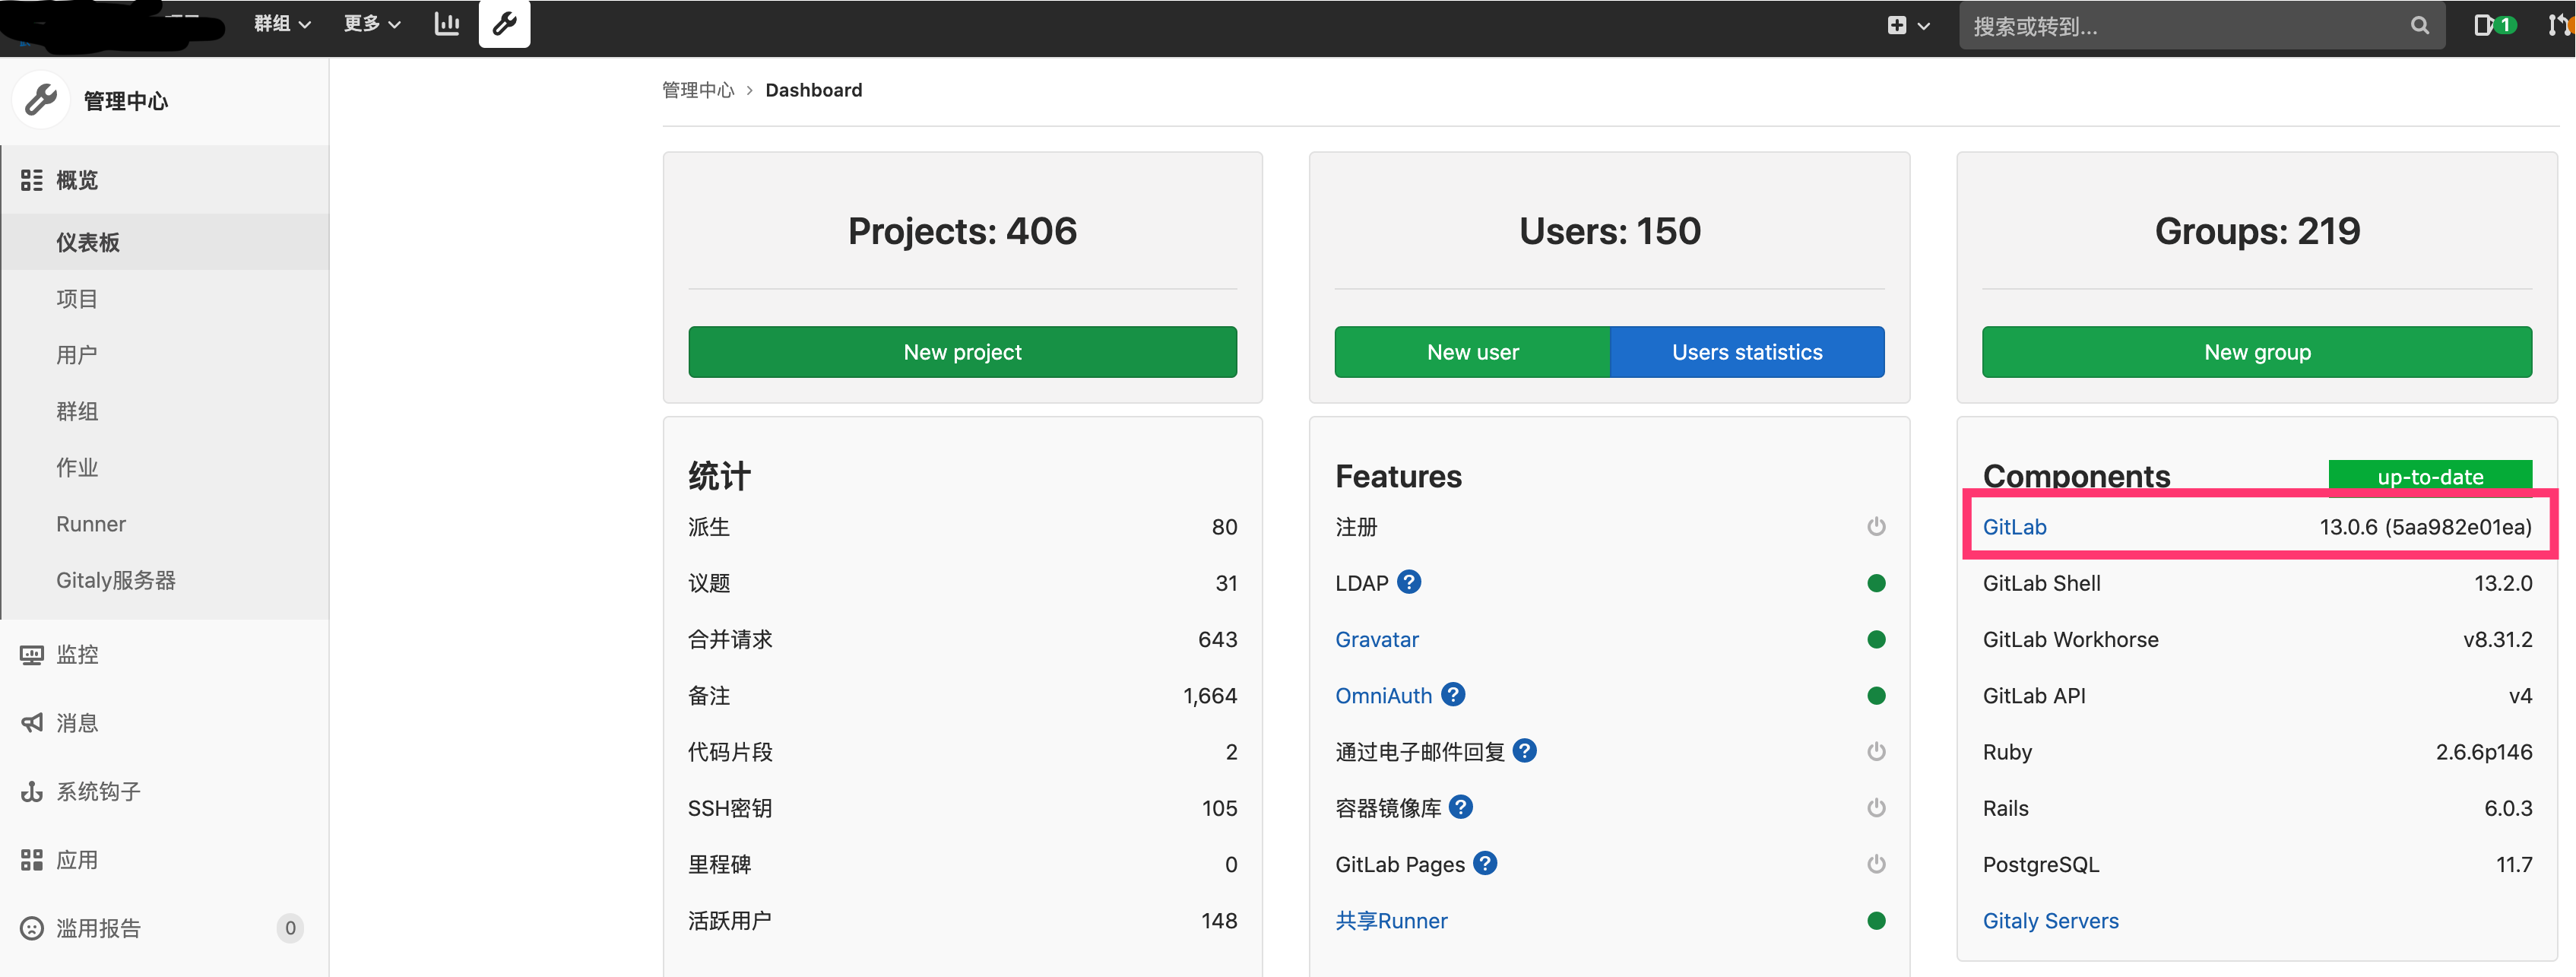
Task: Click the Groups: 219 heading
Action: [2257, 231]
